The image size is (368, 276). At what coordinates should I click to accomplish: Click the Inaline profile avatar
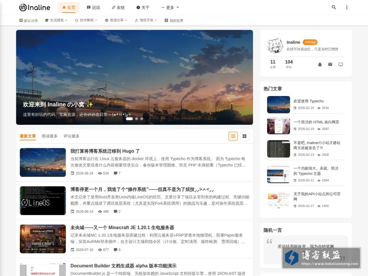[275, 46]
